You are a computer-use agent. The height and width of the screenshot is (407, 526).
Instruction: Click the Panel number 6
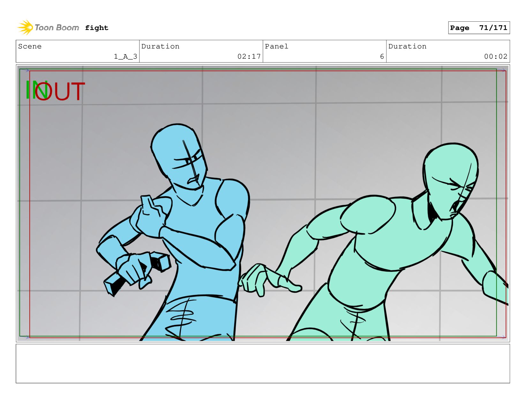pyautogui.click(x=382, y=56)
